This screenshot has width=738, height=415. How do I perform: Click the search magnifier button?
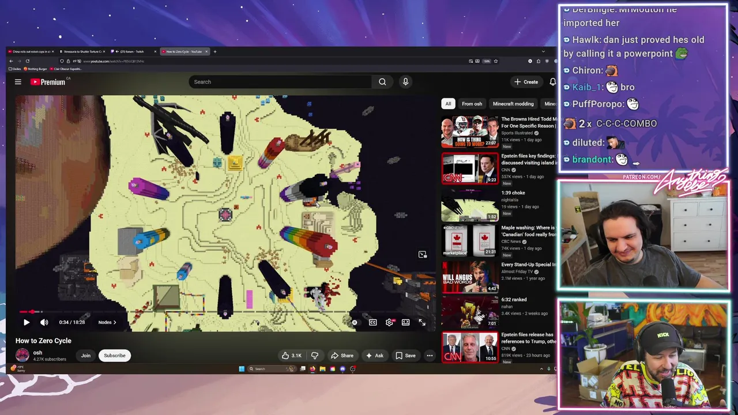click(382, 82)
